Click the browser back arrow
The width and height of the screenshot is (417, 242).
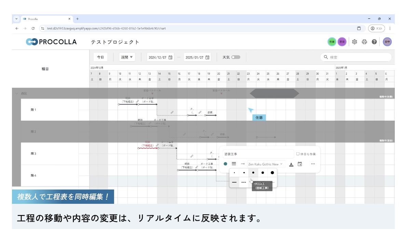click(17, 28)
